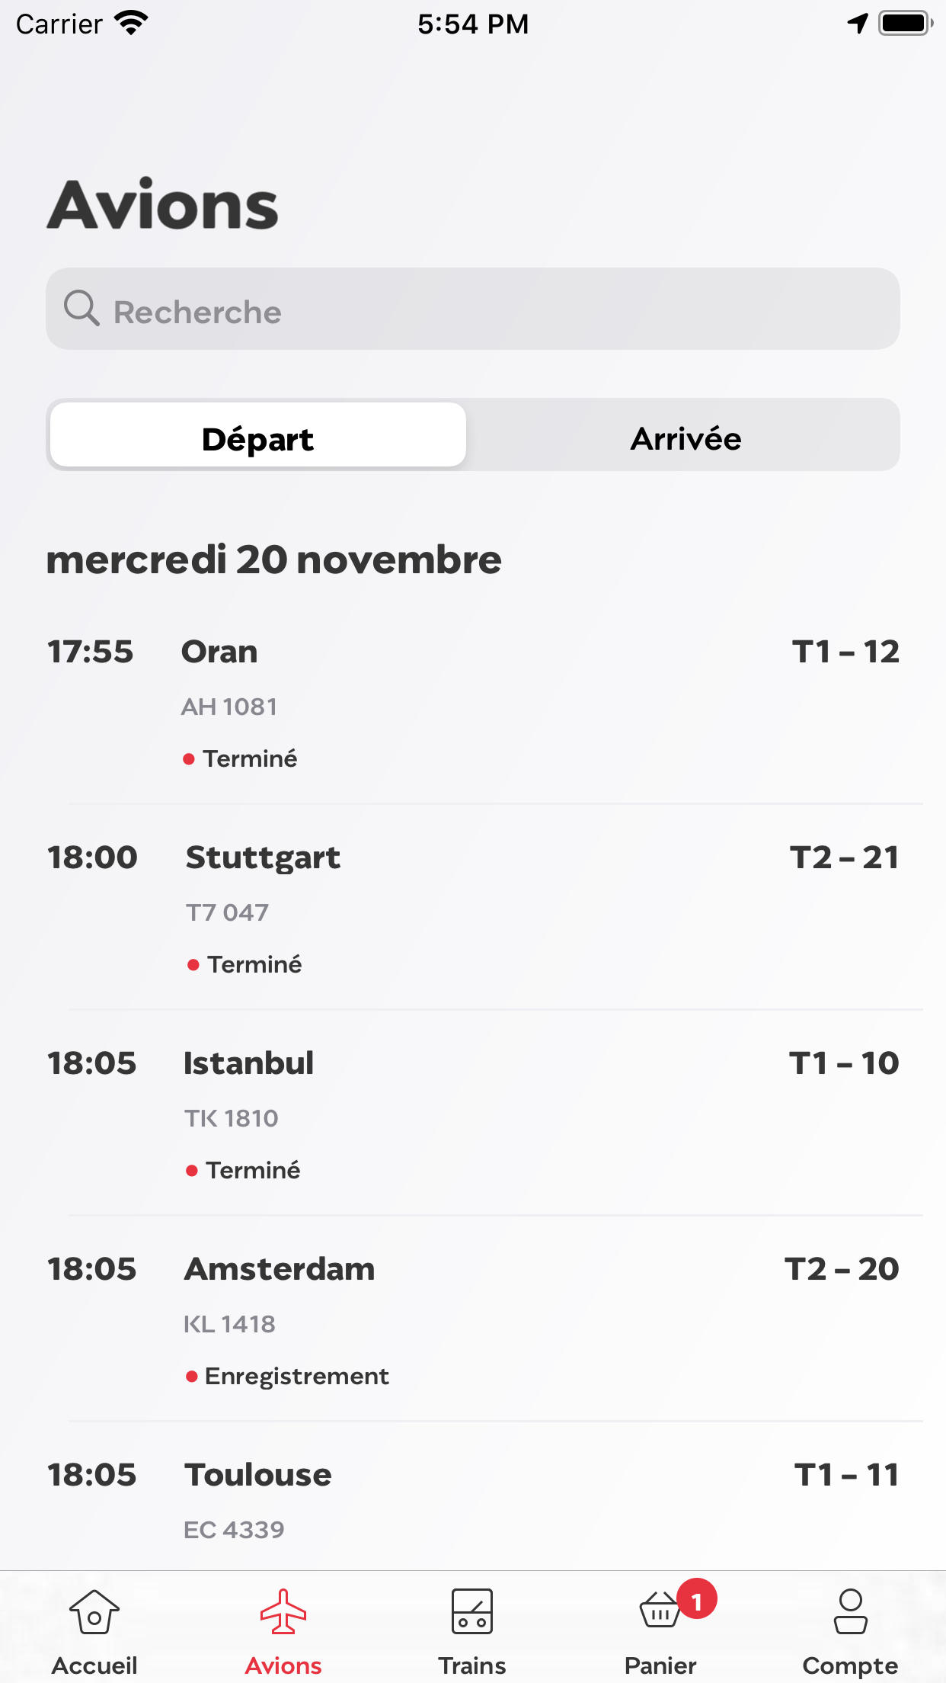Tap the T2 – 20 gate label
The image size is (946, 1683).
[x=842, y=1269]
